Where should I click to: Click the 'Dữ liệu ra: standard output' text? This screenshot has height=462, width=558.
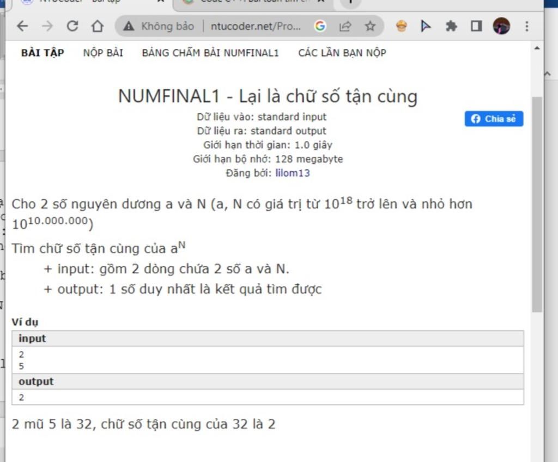[262, 131]
